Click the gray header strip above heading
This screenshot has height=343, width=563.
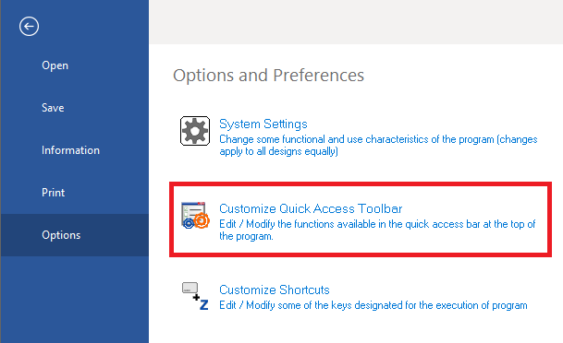[356, 22]
